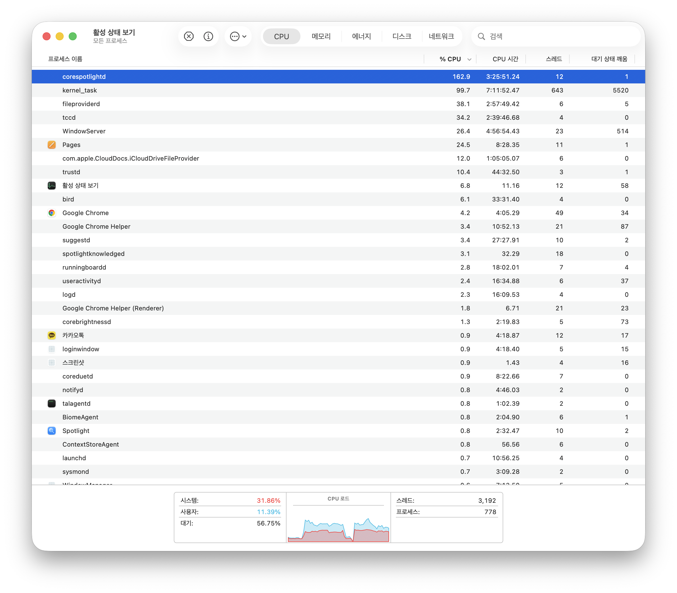The width and height of the screenshot is (677, 593).
Task: Click the search magnifying glass icon
Action: tap(481, 36)
